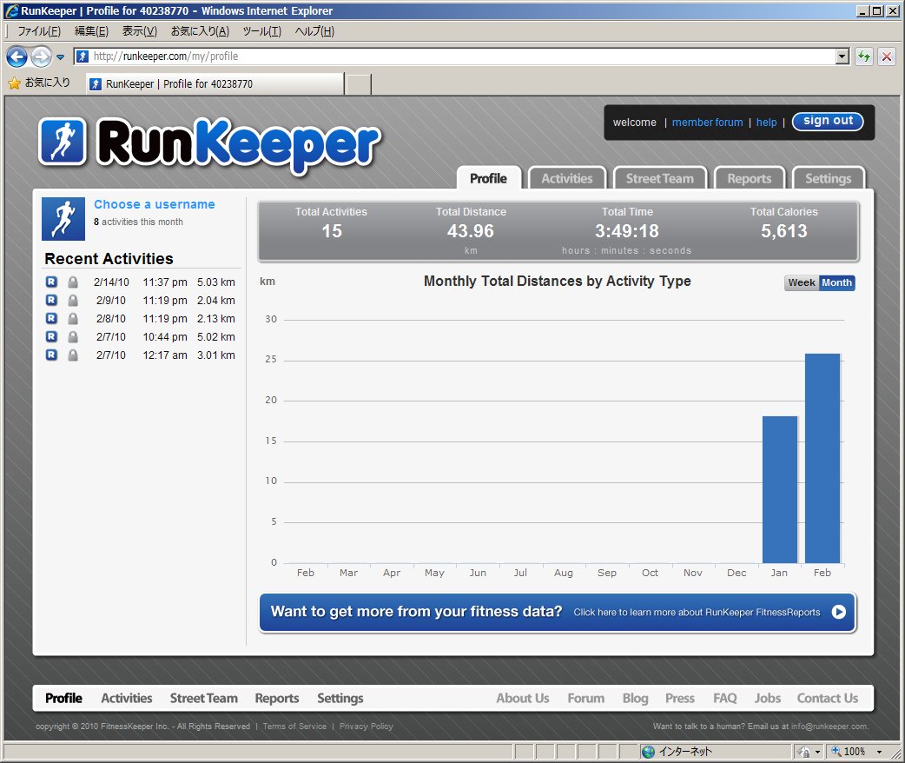Click the Stop loading red X icon
The width and height of the screenshot is (905, 763).
pyautogui.click(x=887, y=56)
